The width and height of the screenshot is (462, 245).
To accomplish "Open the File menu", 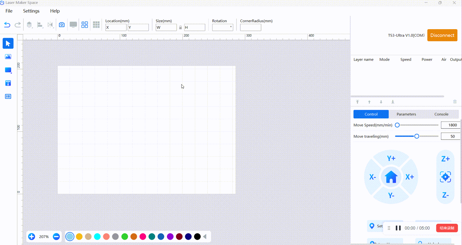I will tap(9, 11).
